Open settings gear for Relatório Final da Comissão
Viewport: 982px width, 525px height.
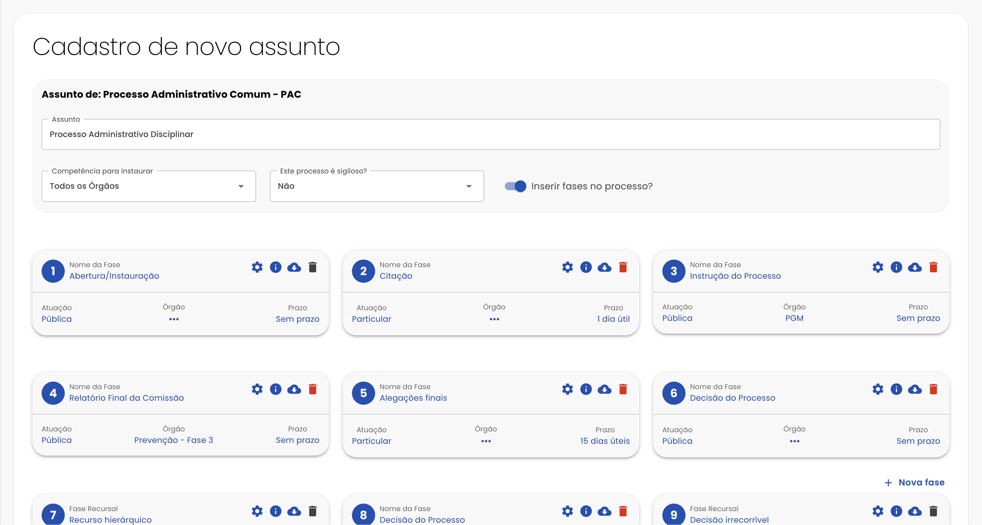click(257, 389)
